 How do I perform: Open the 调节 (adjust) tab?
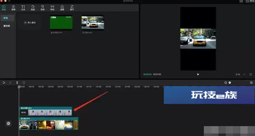pyautogui.click(x=72, y=7)
